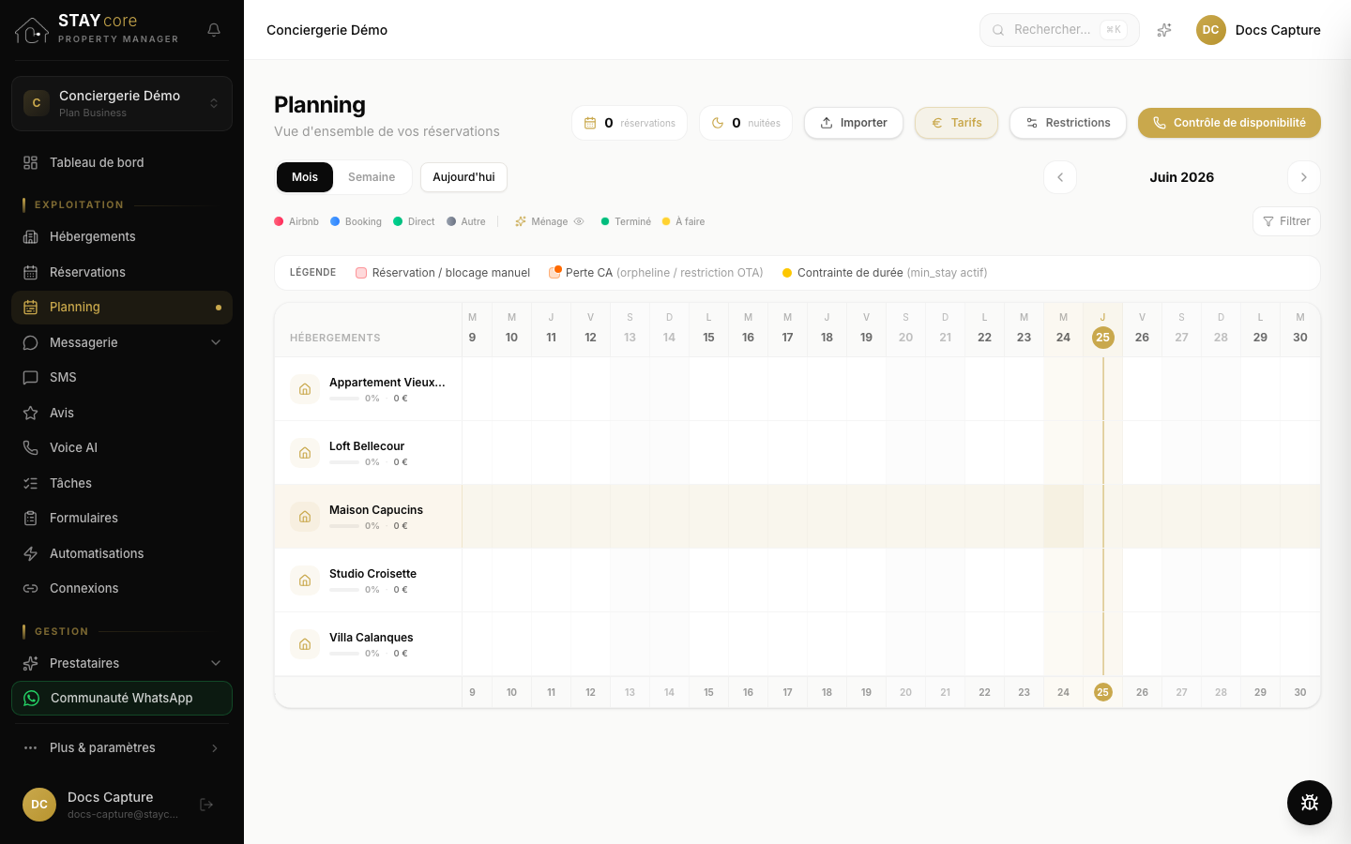Toggle the À faire status filter
This screenshot has height=844, width=1351.
(683, 221)
